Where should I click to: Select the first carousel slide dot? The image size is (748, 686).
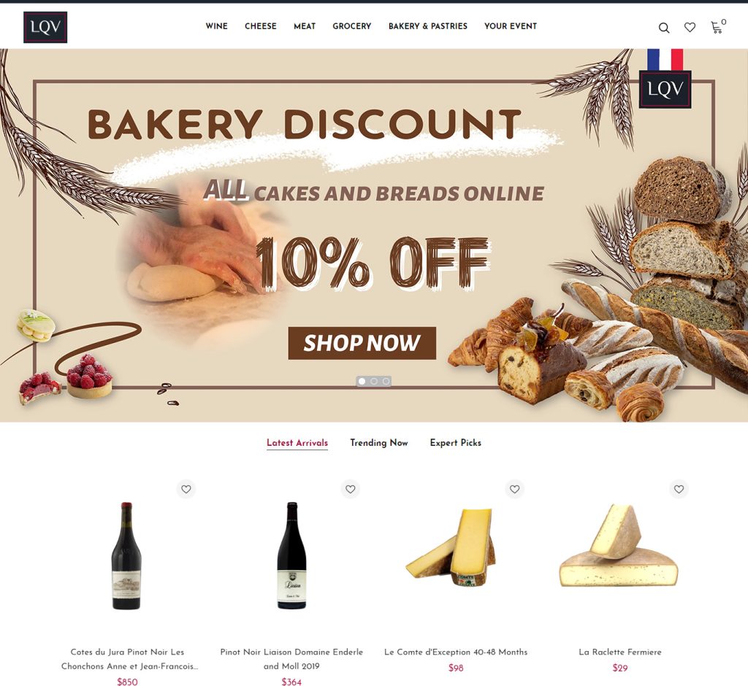point(362,382)
